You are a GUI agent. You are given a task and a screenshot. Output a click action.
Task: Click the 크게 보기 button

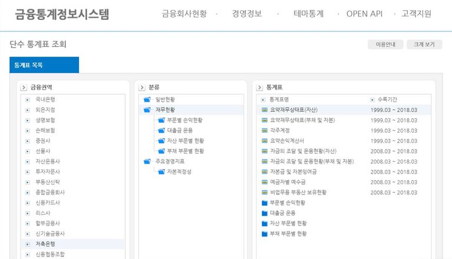[424, 44]
